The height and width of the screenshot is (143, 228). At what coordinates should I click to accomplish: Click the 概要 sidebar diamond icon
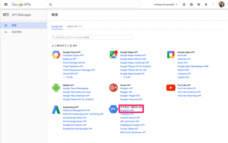click(x=6, y=26)
